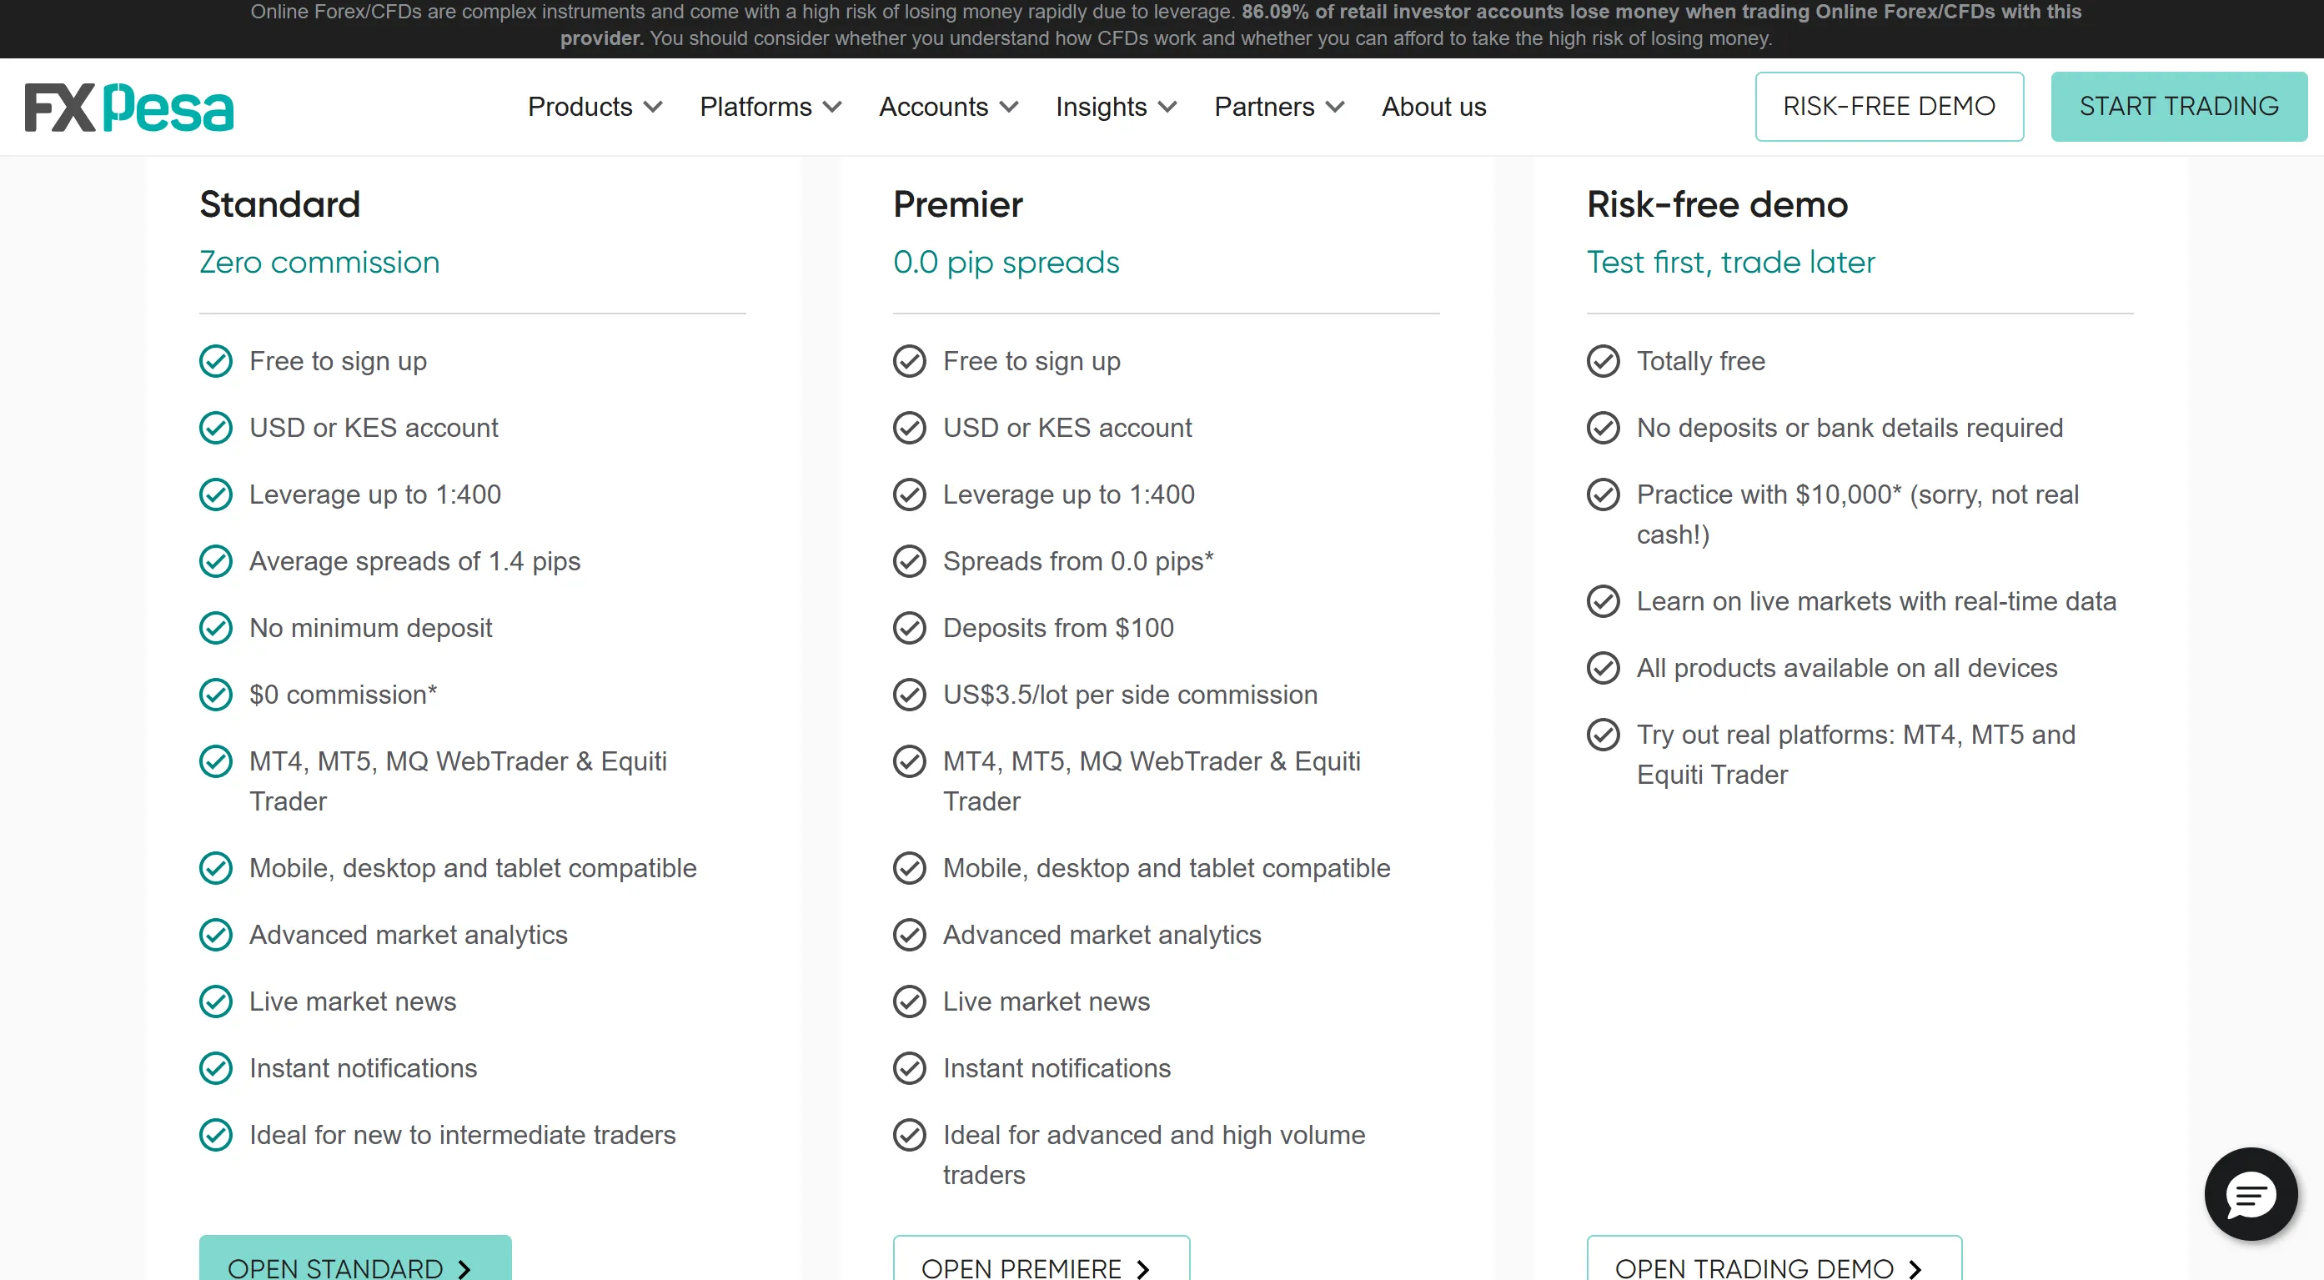This screenshot has height=1280, width=2324.
Task: Expand the Insights menu chevron
Action: (1167, 108)
